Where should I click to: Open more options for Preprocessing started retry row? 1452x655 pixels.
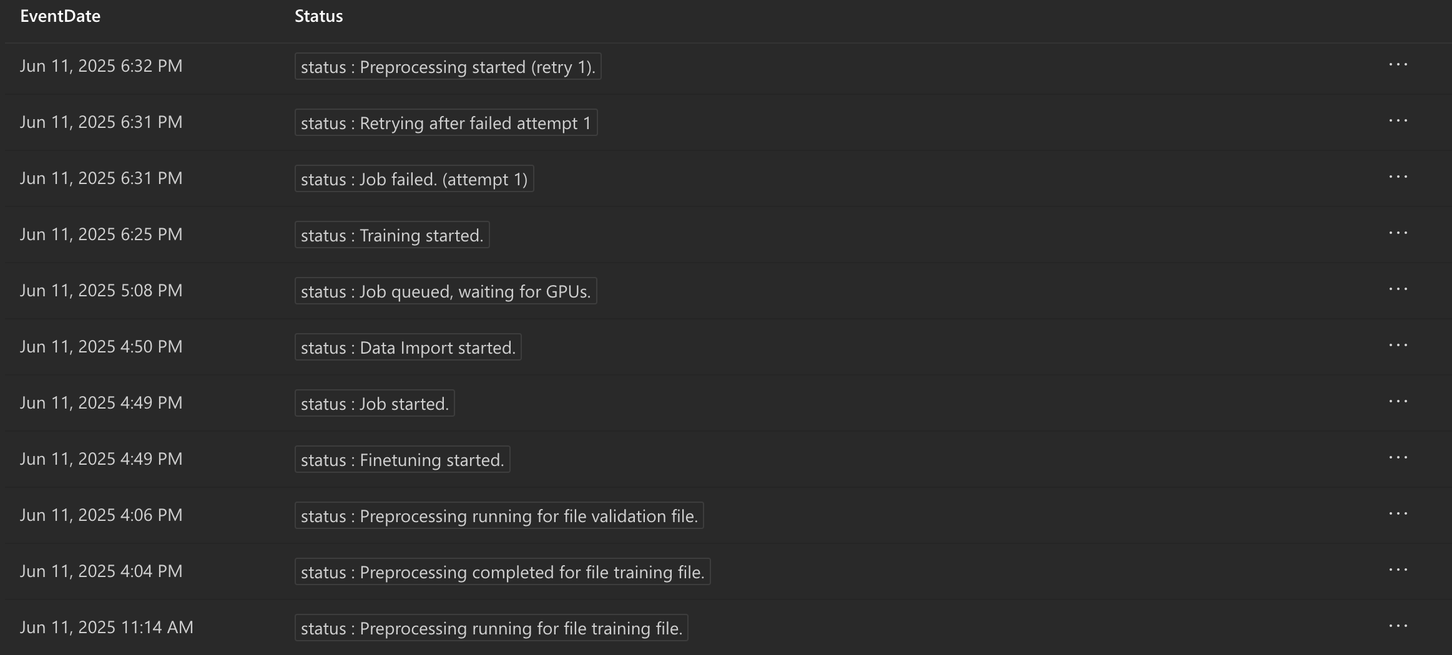[1398, 65]
